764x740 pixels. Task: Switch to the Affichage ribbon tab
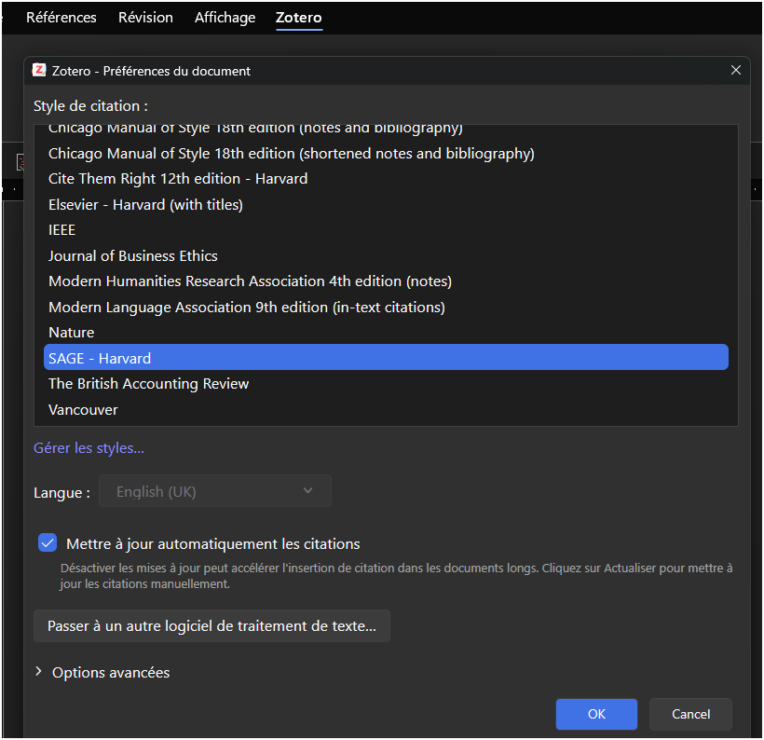[225, 18]
